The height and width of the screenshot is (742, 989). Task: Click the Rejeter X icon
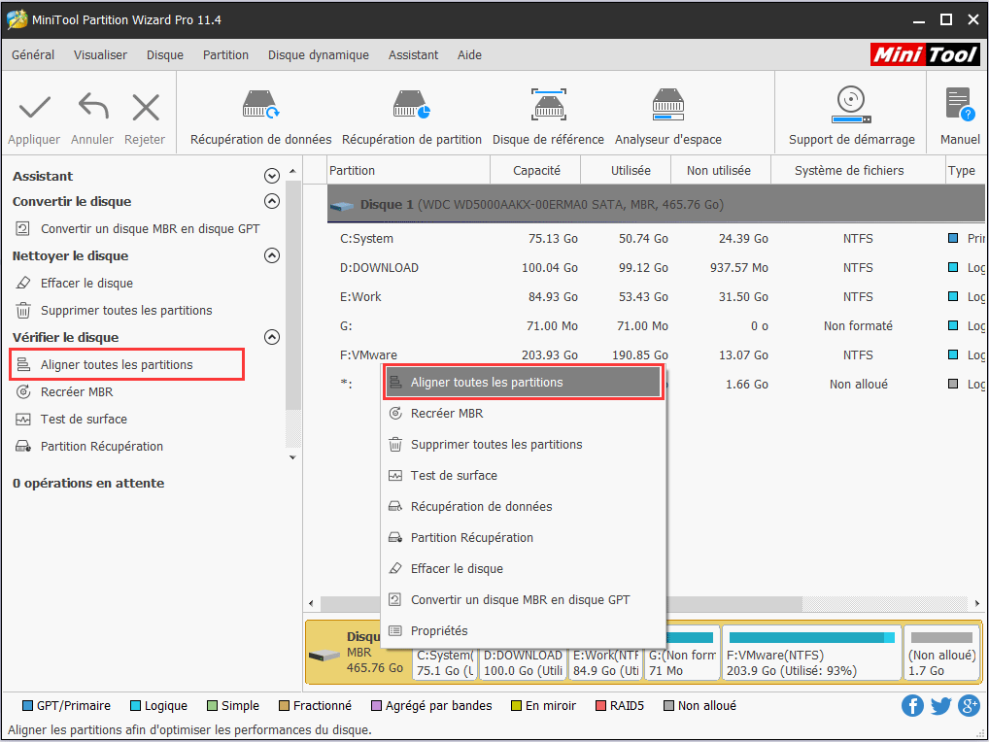tap(146, 107)
